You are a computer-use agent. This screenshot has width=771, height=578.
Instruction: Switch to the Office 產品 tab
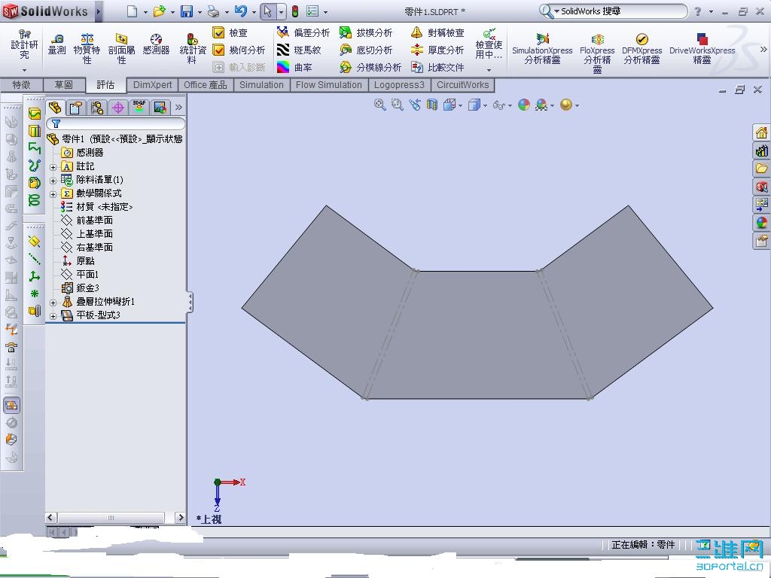[x=205, y=84]
